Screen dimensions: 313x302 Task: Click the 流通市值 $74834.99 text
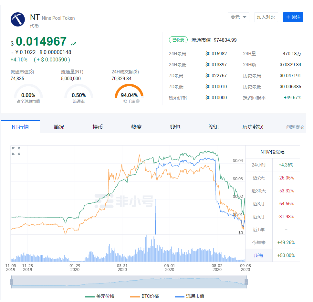click(214, 40)
